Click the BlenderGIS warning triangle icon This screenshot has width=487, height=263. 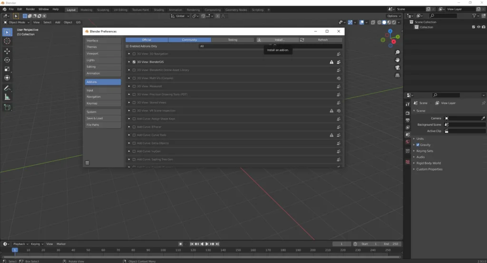coord(331,62)
